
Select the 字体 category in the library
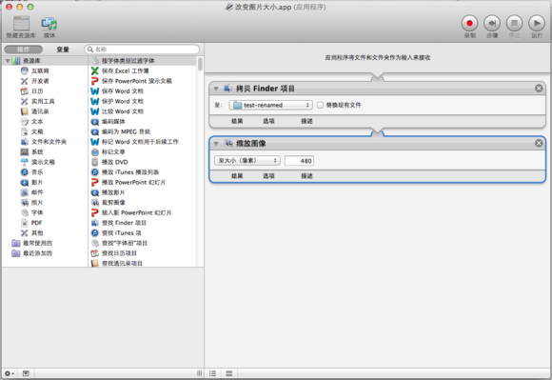37,212
